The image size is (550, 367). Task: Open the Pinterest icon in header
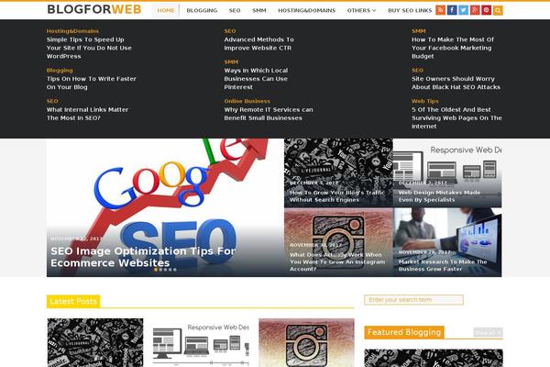point(486,10)
